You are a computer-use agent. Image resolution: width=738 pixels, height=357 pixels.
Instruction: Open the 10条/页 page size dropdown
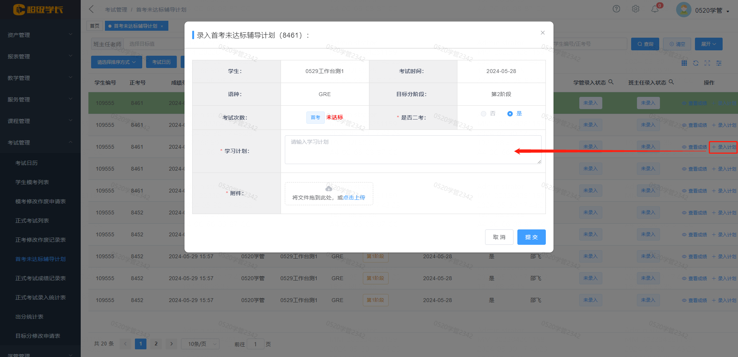click(200, 344)
